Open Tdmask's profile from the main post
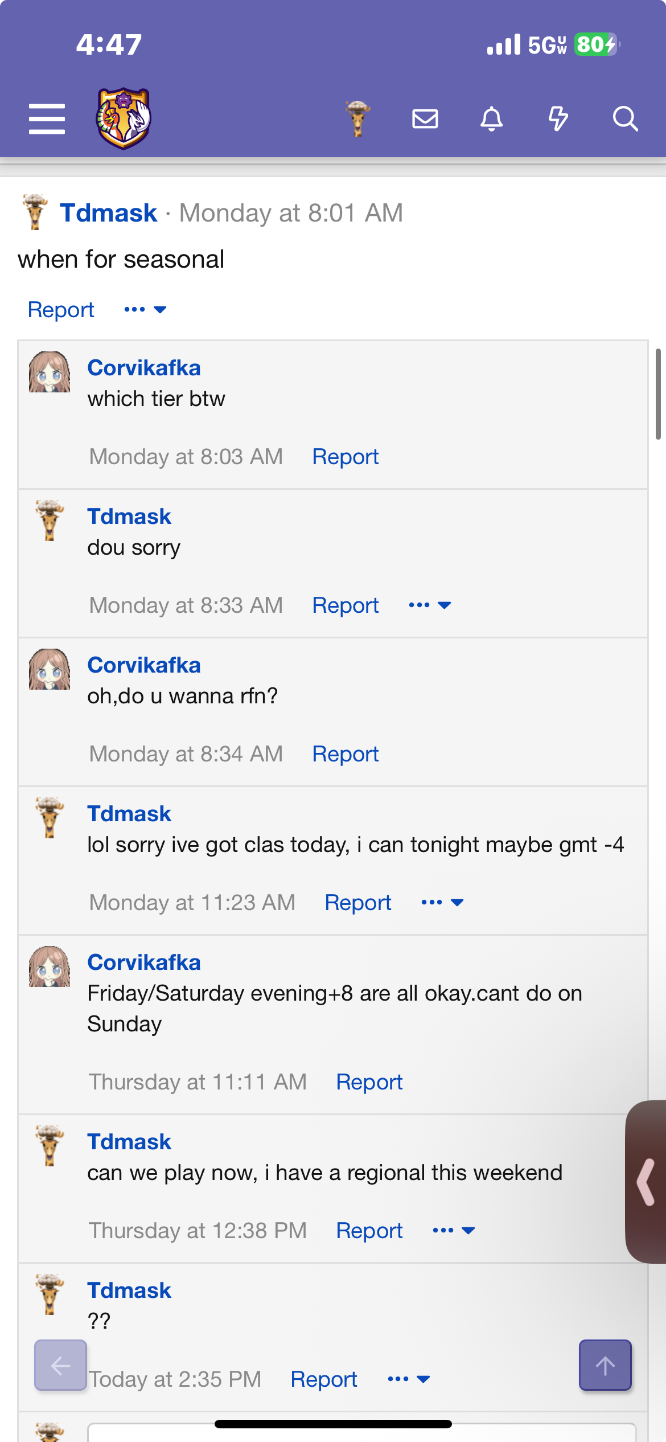 pos(108,213)
